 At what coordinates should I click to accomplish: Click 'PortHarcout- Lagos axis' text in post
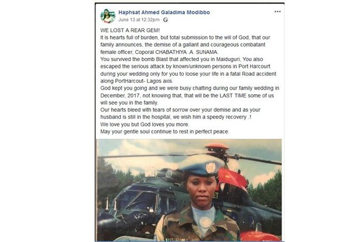[144, 81]
